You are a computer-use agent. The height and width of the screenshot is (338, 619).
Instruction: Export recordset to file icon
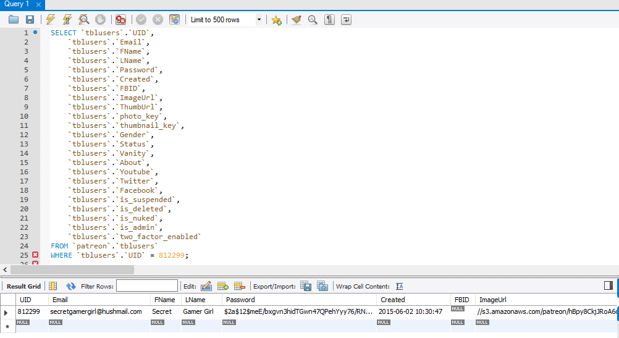click(x=306, y=286)
